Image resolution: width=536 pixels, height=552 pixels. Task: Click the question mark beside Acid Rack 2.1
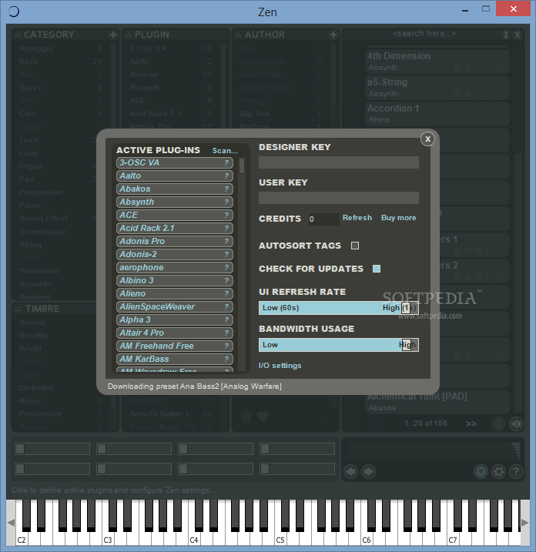226,228
